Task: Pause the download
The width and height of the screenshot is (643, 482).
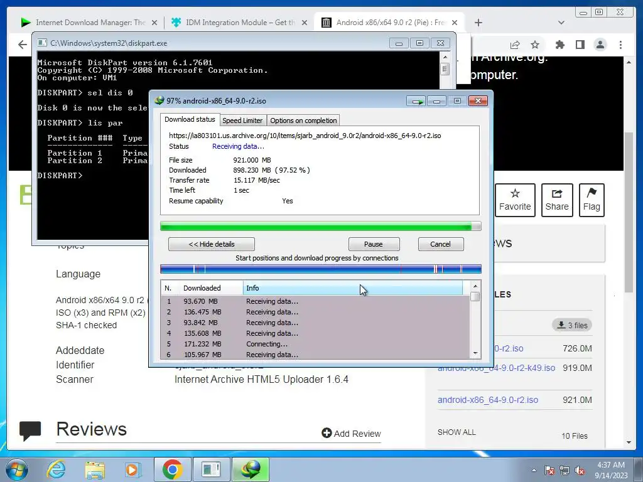Action: tap(374, 244)
